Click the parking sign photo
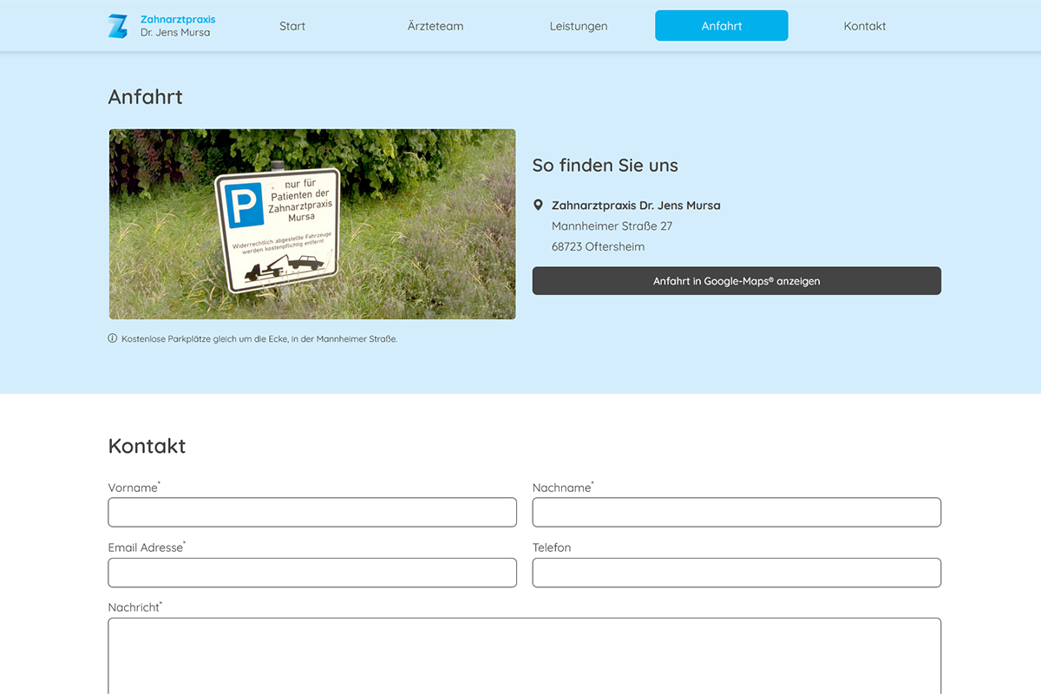 (x=312, y=225)
